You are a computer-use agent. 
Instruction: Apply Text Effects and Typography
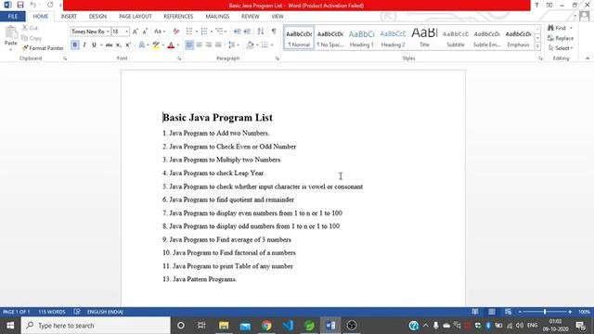[x=143, y=45]
